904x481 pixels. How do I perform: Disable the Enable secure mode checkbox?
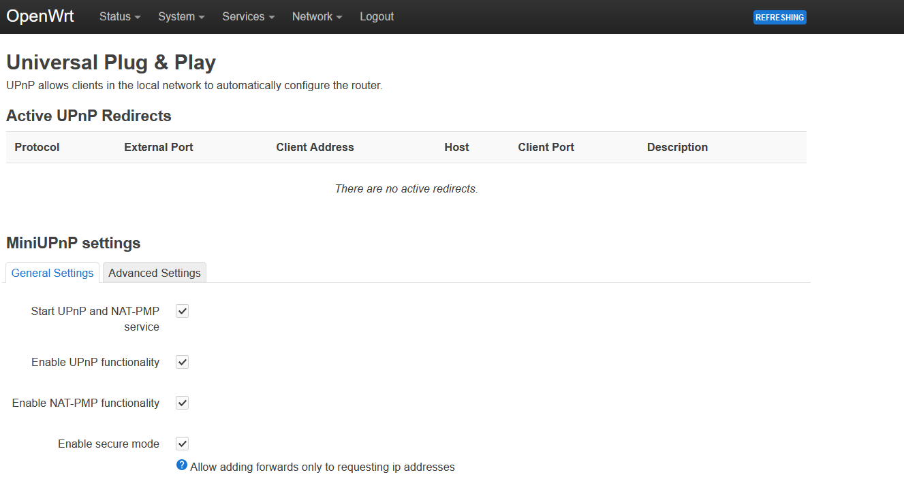pyautogui.click(x=181, y=443)
